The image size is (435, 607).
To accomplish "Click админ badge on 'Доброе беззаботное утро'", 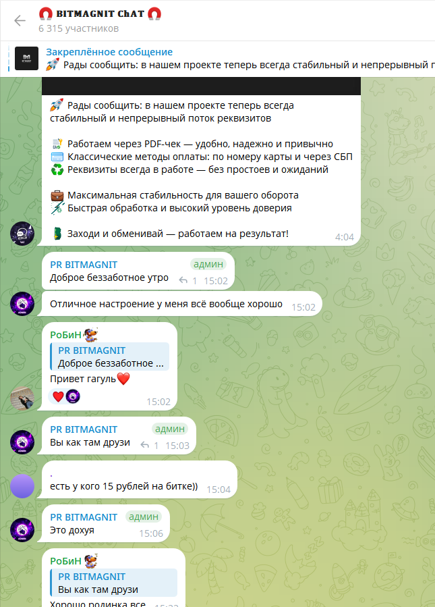I will pos(208,264).
